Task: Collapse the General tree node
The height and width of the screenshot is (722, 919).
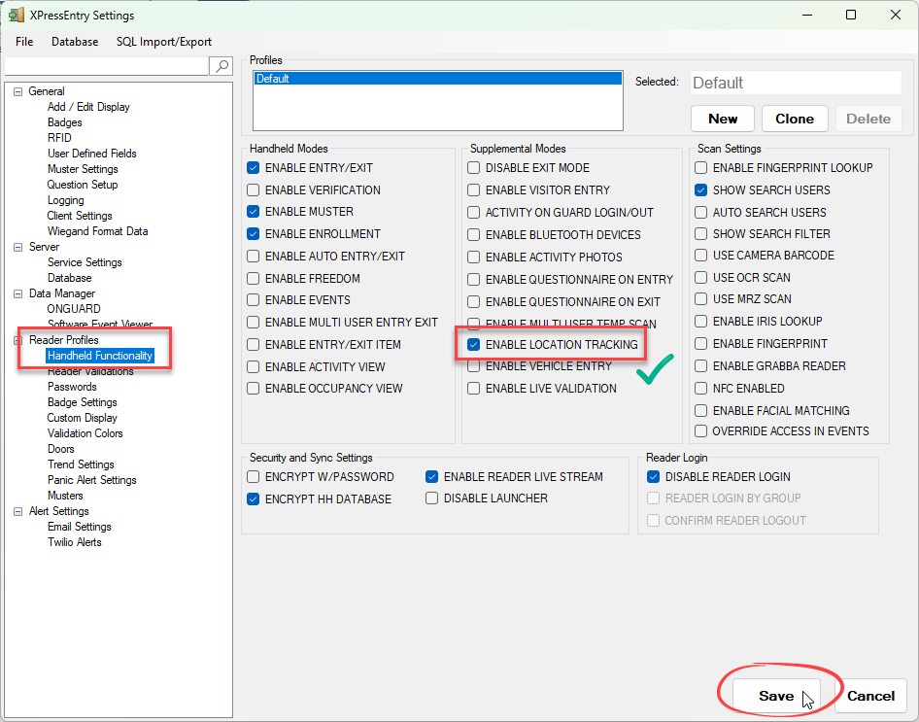Action: [17, 91]
